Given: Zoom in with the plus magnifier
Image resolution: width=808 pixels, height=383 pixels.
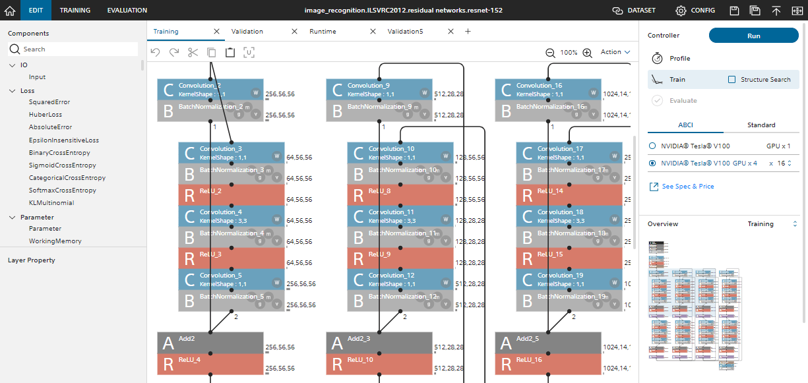Looking at the screenshot, I should pos(587,53).
